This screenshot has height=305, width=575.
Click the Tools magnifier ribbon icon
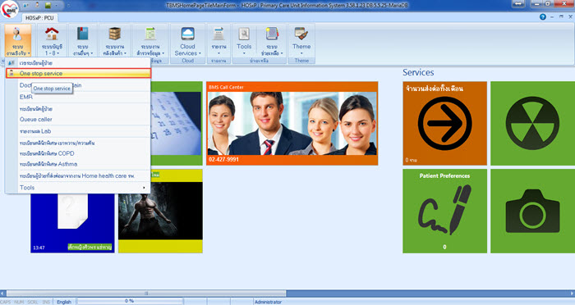(x=244, y=34)
